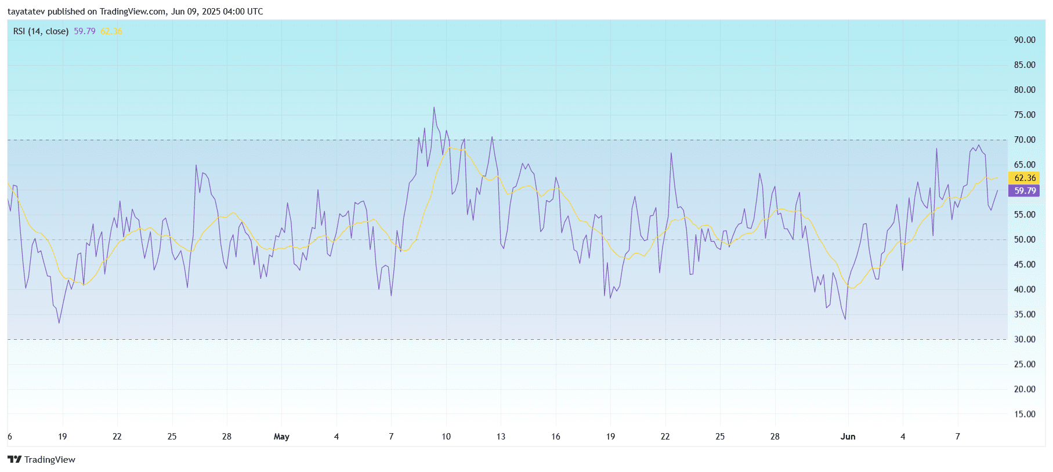Click the 13 date label on time axis
1053x472 pixels.
501,437
